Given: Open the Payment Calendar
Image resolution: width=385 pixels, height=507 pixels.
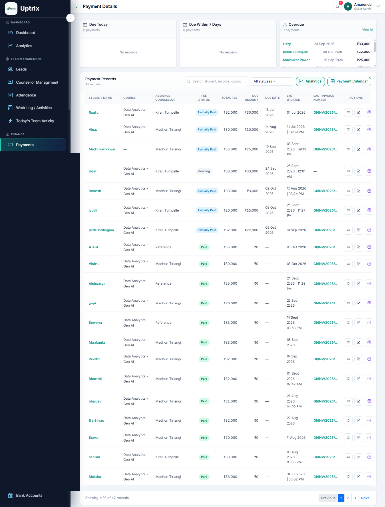Looking at the screenshot, I should pos(349,82).
